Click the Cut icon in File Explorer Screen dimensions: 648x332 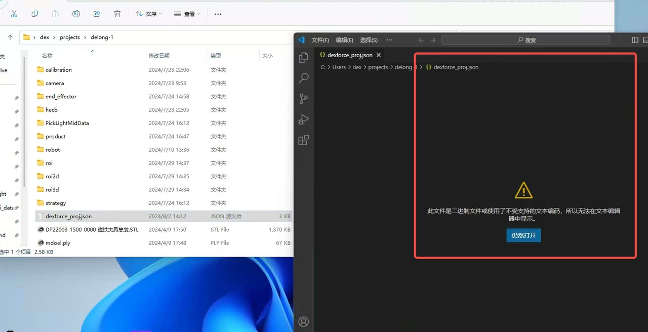(14, 14)
